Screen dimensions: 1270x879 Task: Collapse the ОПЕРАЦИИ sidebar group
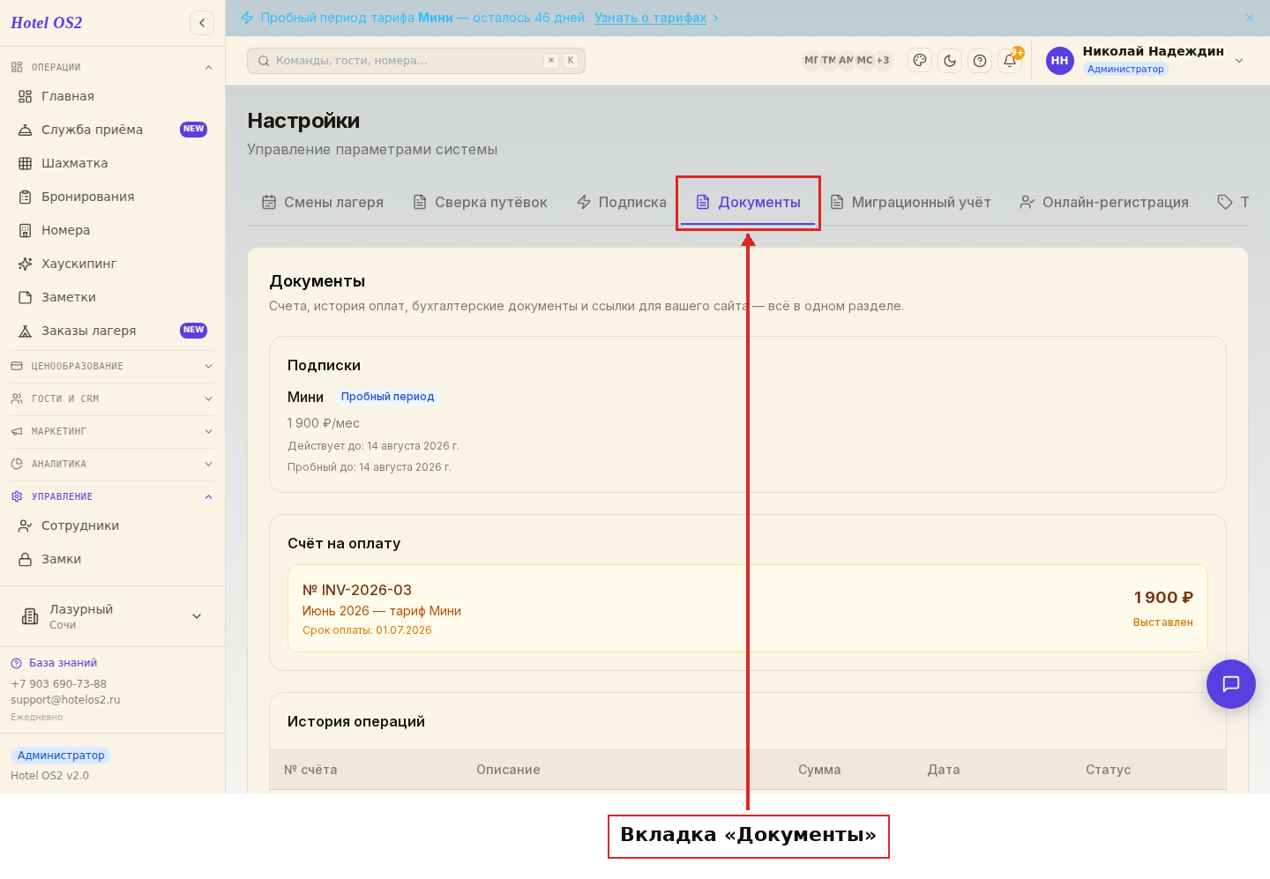pyautogui.click(x=112, y=67)
